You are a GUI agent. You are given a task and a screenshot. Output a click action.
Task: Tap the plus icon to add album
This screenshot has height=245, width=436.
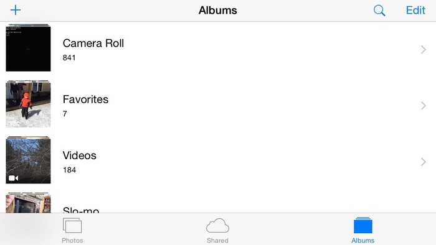click(x=16, y=11)
